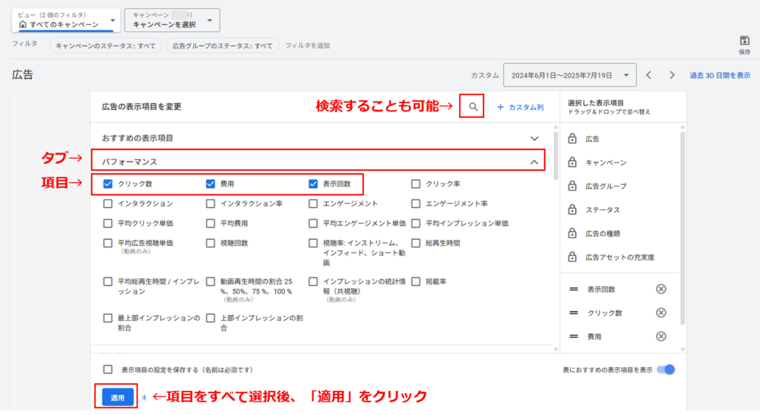Expand おすすめの表示項目 section
Viewport: 760px width, 415px height.
pos(534,138)
